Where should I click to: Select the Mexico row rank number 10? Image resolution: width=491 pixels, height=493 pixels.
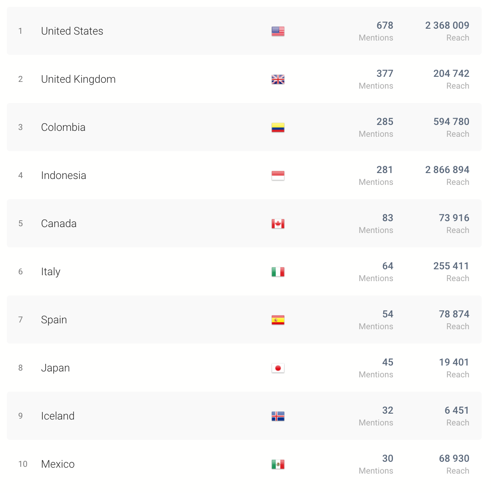[23, 464]
